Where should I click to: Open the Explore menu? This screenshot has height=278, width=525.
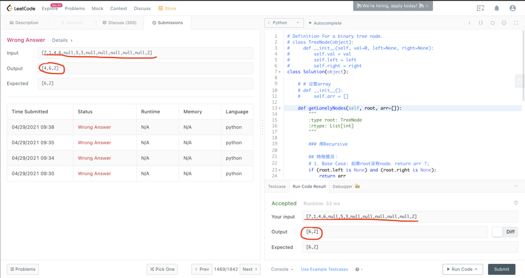click(x=49, y=8)
